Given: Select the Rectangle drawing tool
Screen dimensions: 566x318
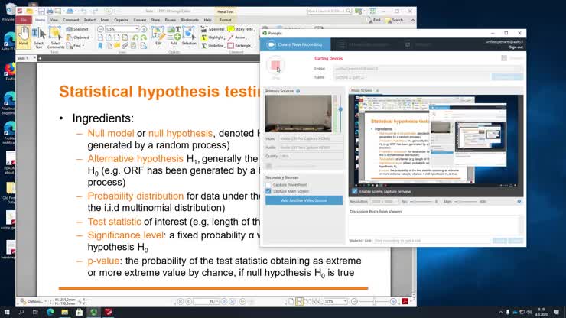Looking at the screenshot, I should [239, 46].
